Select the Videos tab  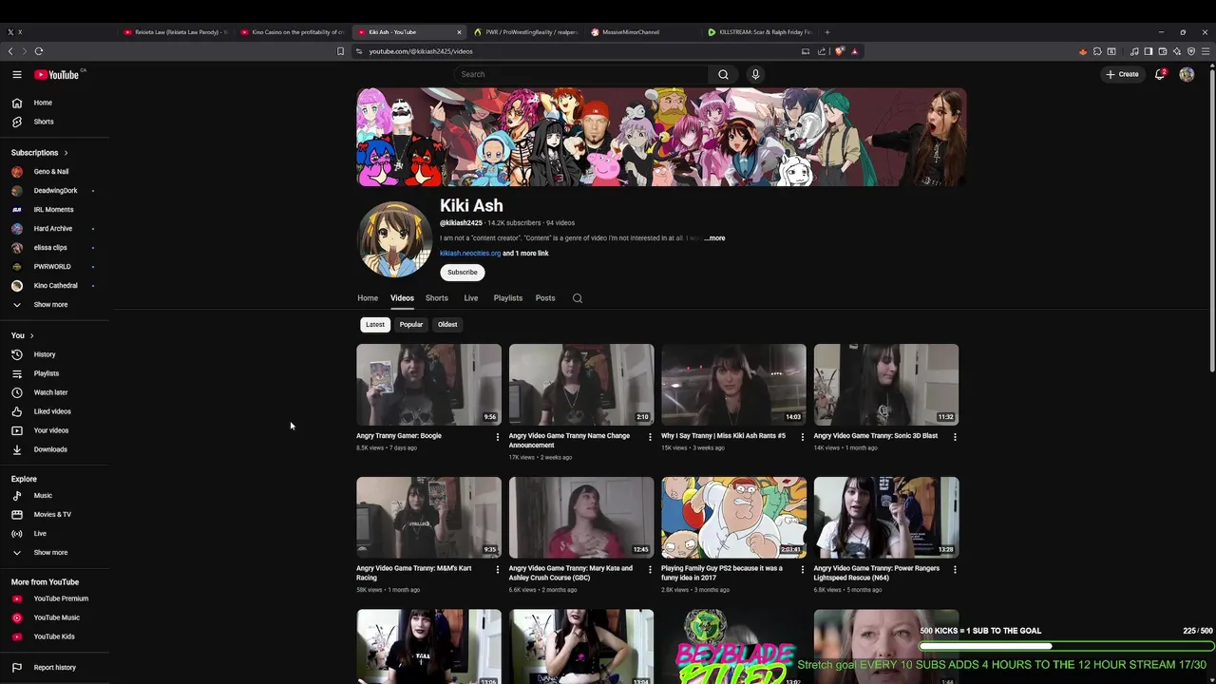click(402, 298)
